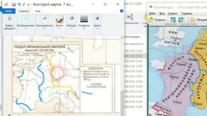The width and height of the screenshot is (207, 116).
Task: Open the Сервис menu in the viewer
Action: pos(173,14)
